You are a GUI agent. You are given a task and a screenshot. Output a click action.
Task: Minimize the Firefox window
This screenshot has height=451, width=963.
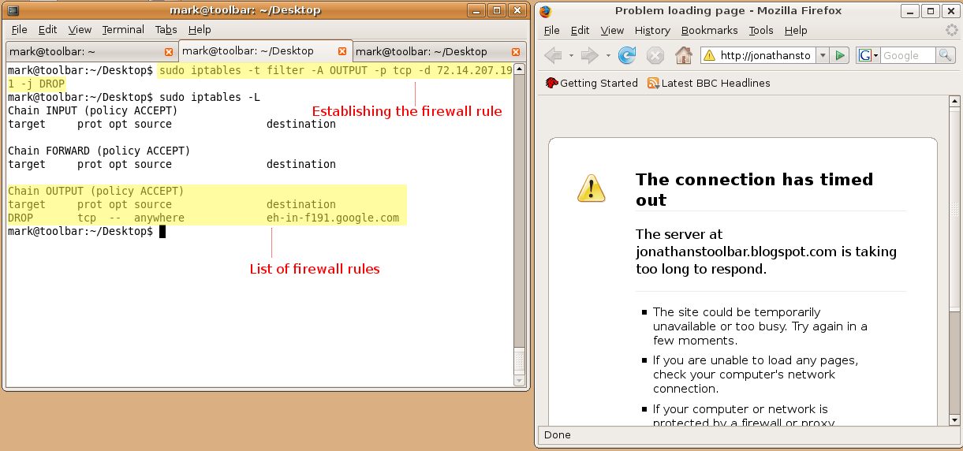pos(909,11)
